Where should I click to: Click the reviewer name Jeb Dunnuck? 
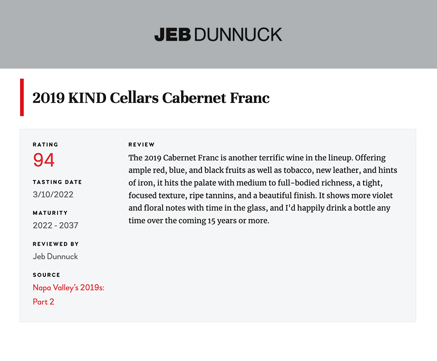pos(55,256)
